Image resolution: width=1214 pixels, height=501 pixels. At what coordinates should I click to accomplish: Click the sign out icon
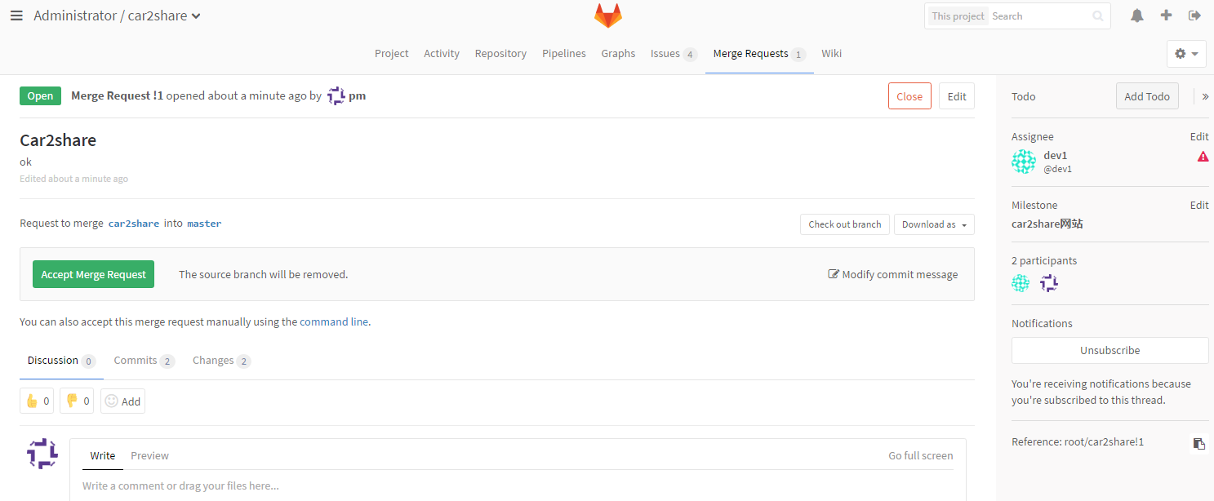click(1195, 16)
